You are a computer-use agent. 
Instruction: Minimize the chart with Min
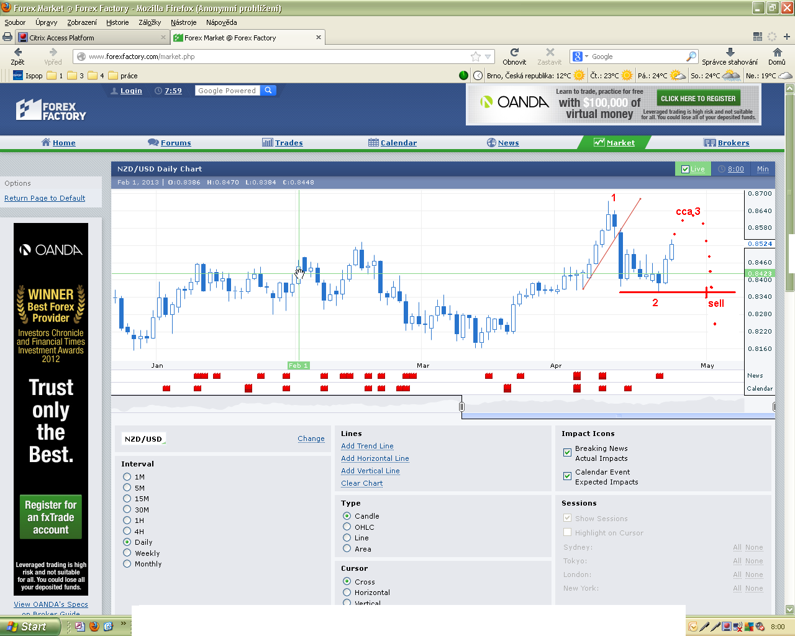pyautogui.click(x=763, y=169)
